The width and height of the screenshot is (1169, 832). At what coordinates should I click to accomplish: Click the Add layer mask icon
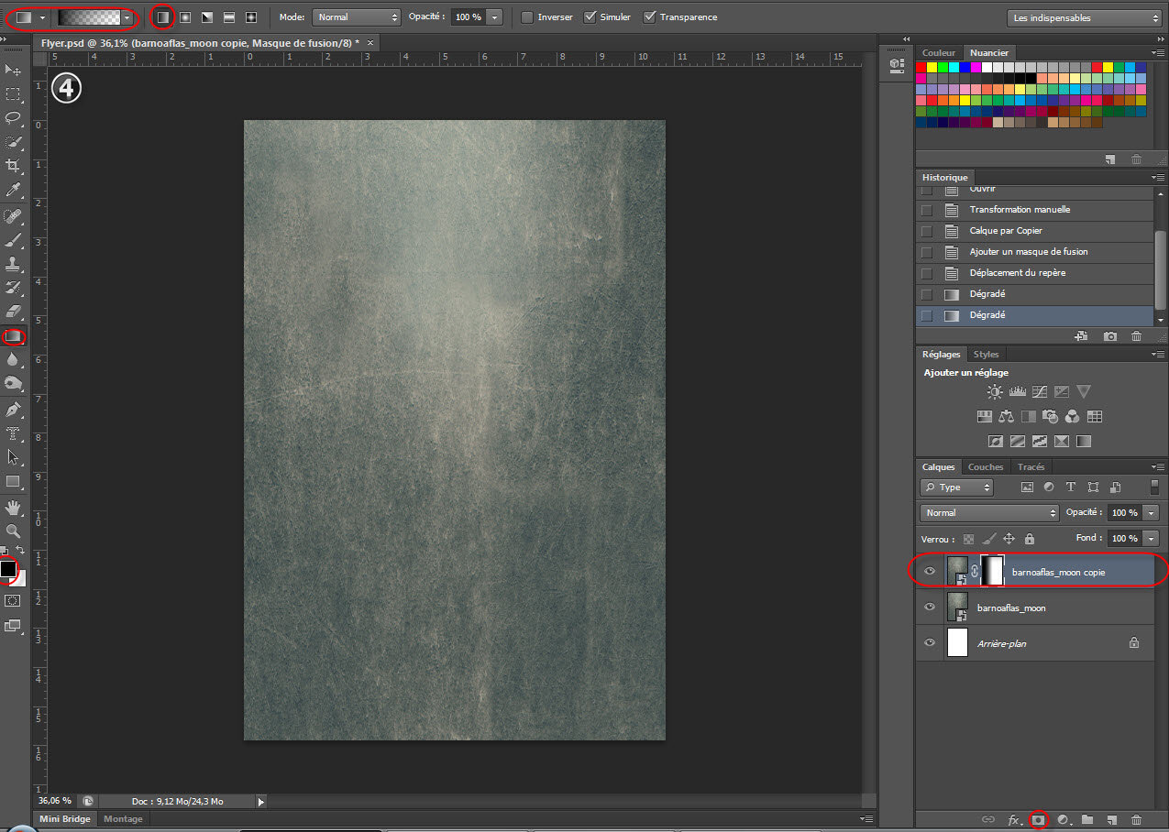(1038, 820)
